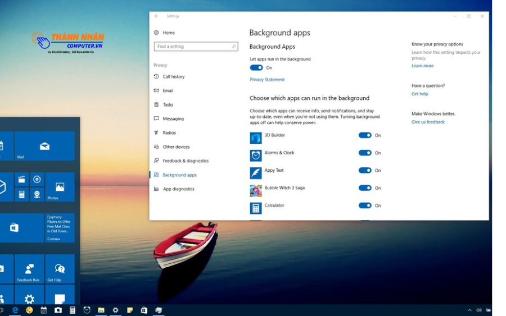Select Call history in Privacy sidebar
The image size is (506, 316).
click(x=173, y=77)
